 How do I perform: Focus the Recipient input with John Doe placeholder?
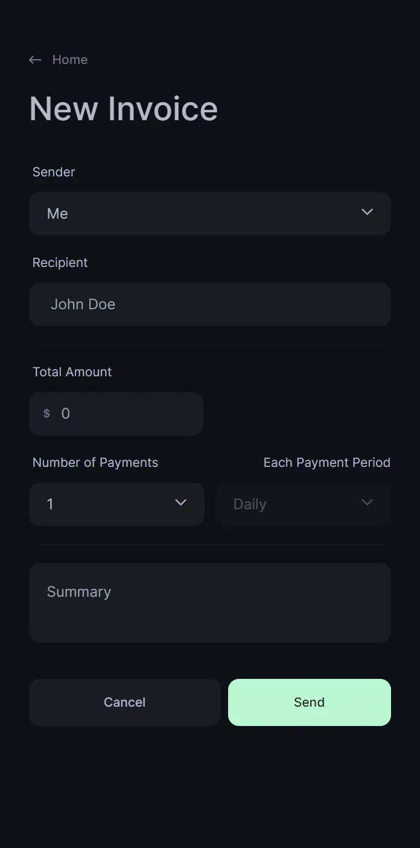pyautogui.click(x=210, y=304)
